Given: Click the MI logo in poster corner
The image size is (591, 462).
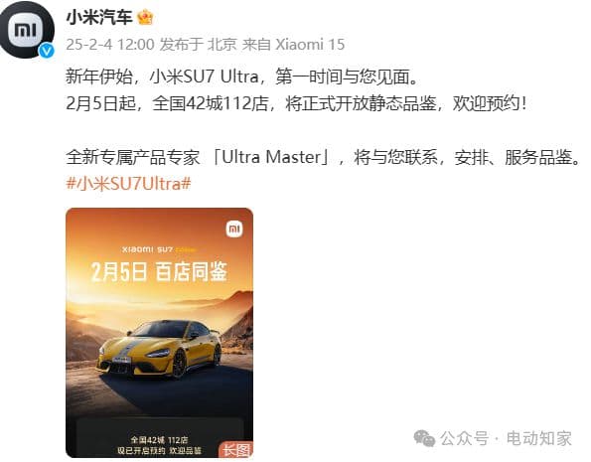Looking at the screenshot, I should point(234,230).
